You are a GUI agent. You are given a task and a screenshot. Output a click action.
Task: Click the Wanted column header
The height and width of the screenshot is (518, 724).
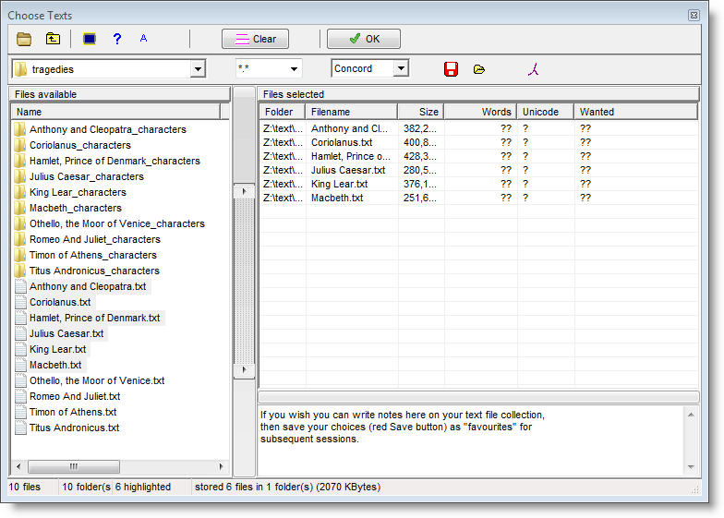[635, 112]
